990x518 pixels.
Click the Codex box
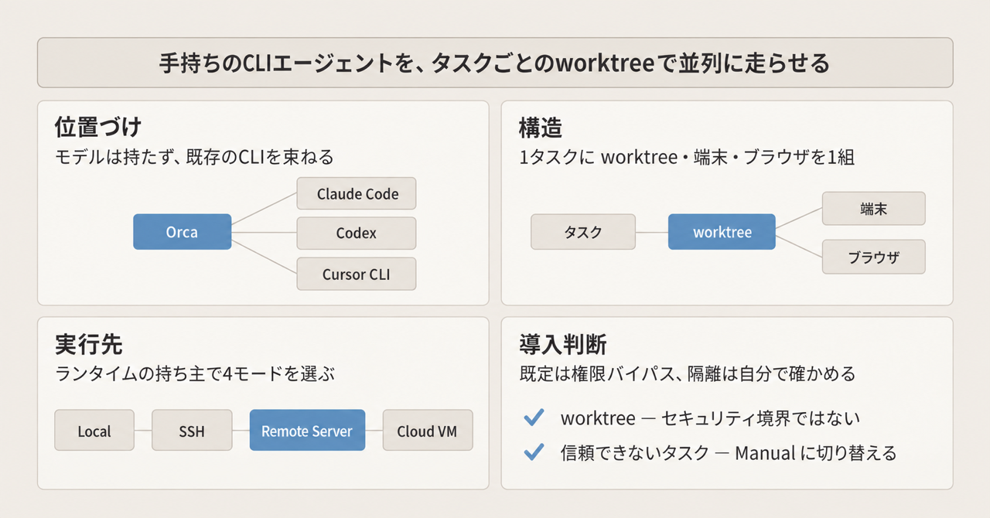click(x=357, y=233)
